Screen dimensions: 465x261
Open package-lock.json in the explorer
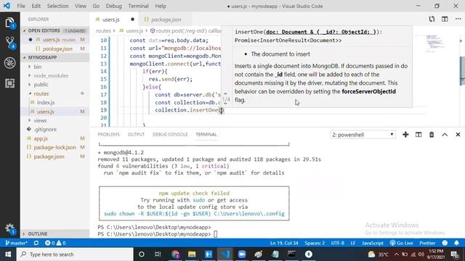tap(55, 147)
